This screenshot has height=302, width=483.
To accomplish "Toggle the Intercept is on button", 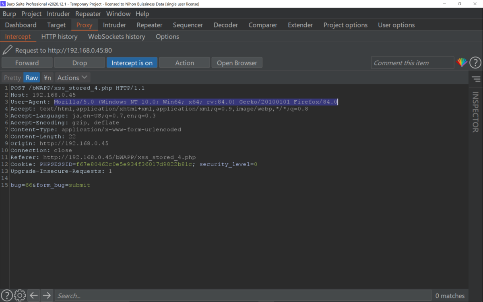I will (132, 63).
